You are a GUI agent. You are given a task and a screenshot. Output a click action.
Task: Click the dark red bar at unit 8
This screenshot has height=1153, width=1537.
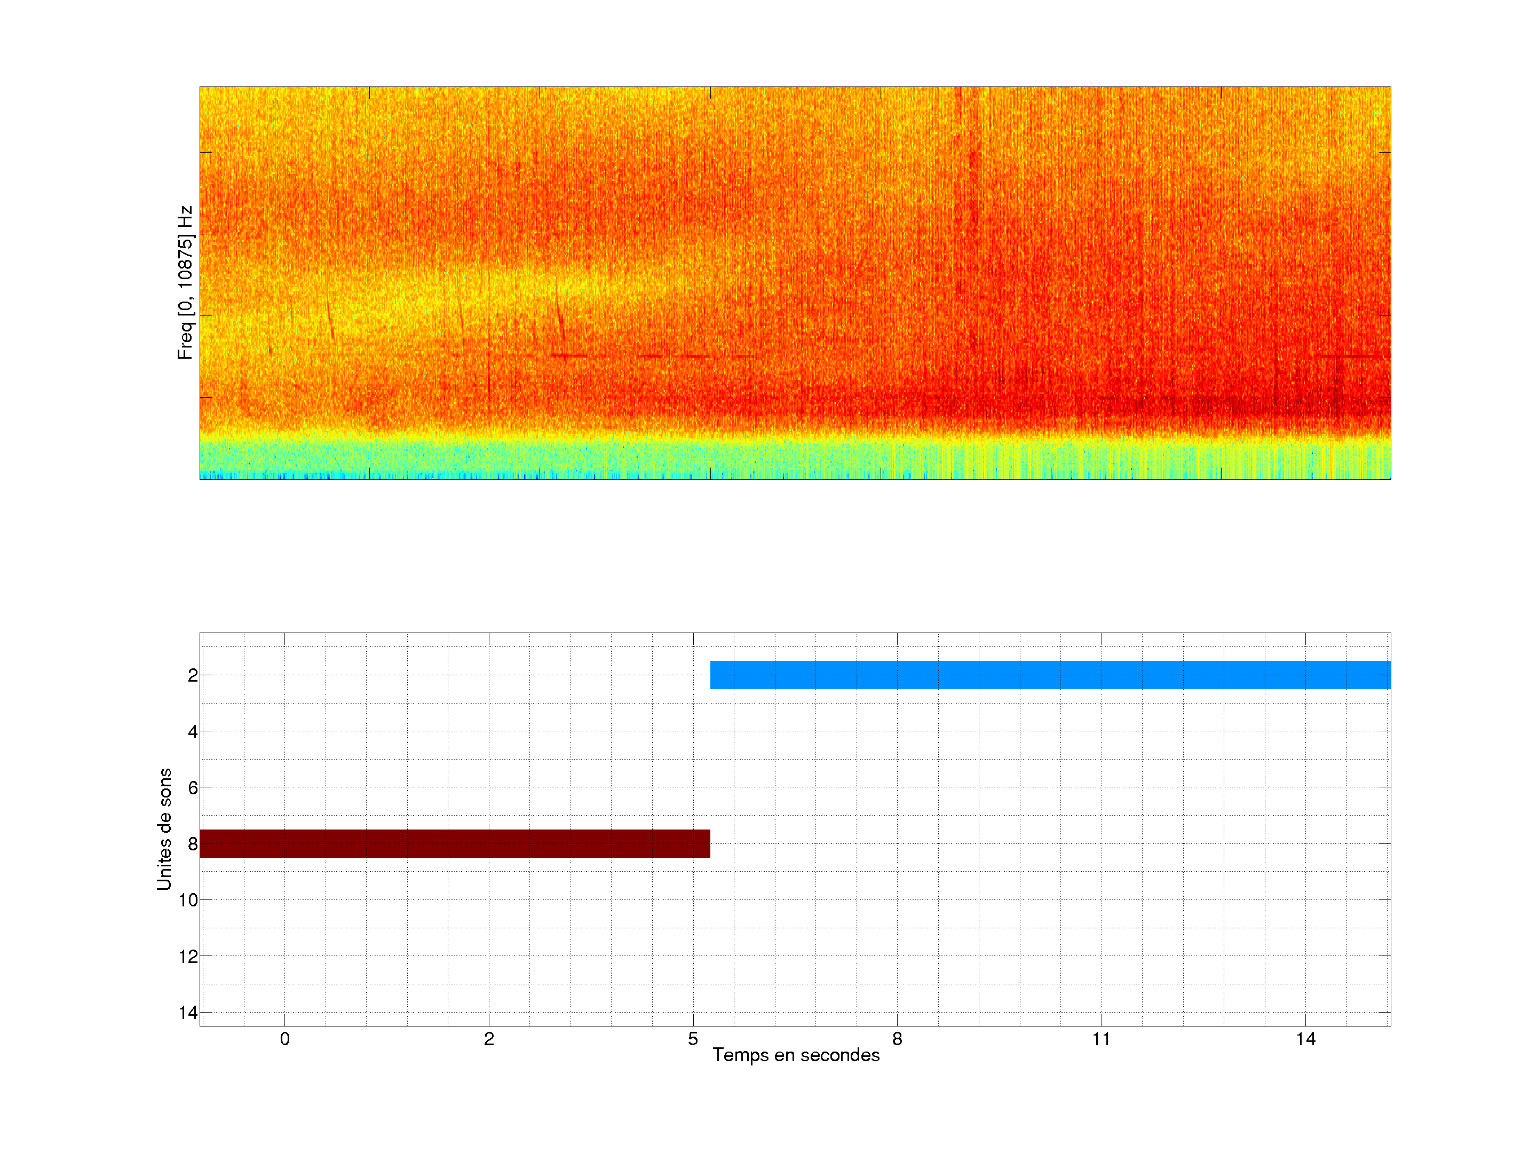455,843
